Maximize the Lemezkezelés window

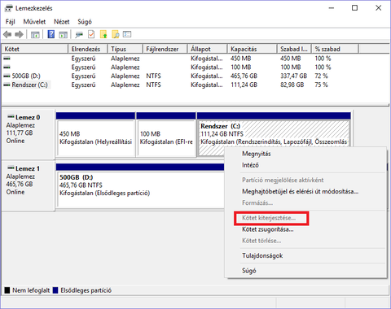pyautogui.click(x=354, y=8)
